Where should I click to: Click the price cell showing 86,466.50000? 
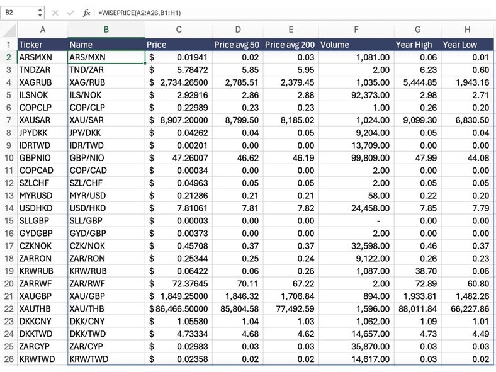[x=179, y=308]
